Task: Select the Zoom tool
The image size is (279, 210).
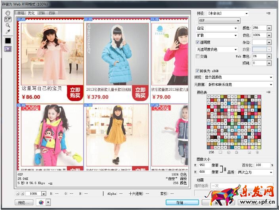Action: [8, 25]
